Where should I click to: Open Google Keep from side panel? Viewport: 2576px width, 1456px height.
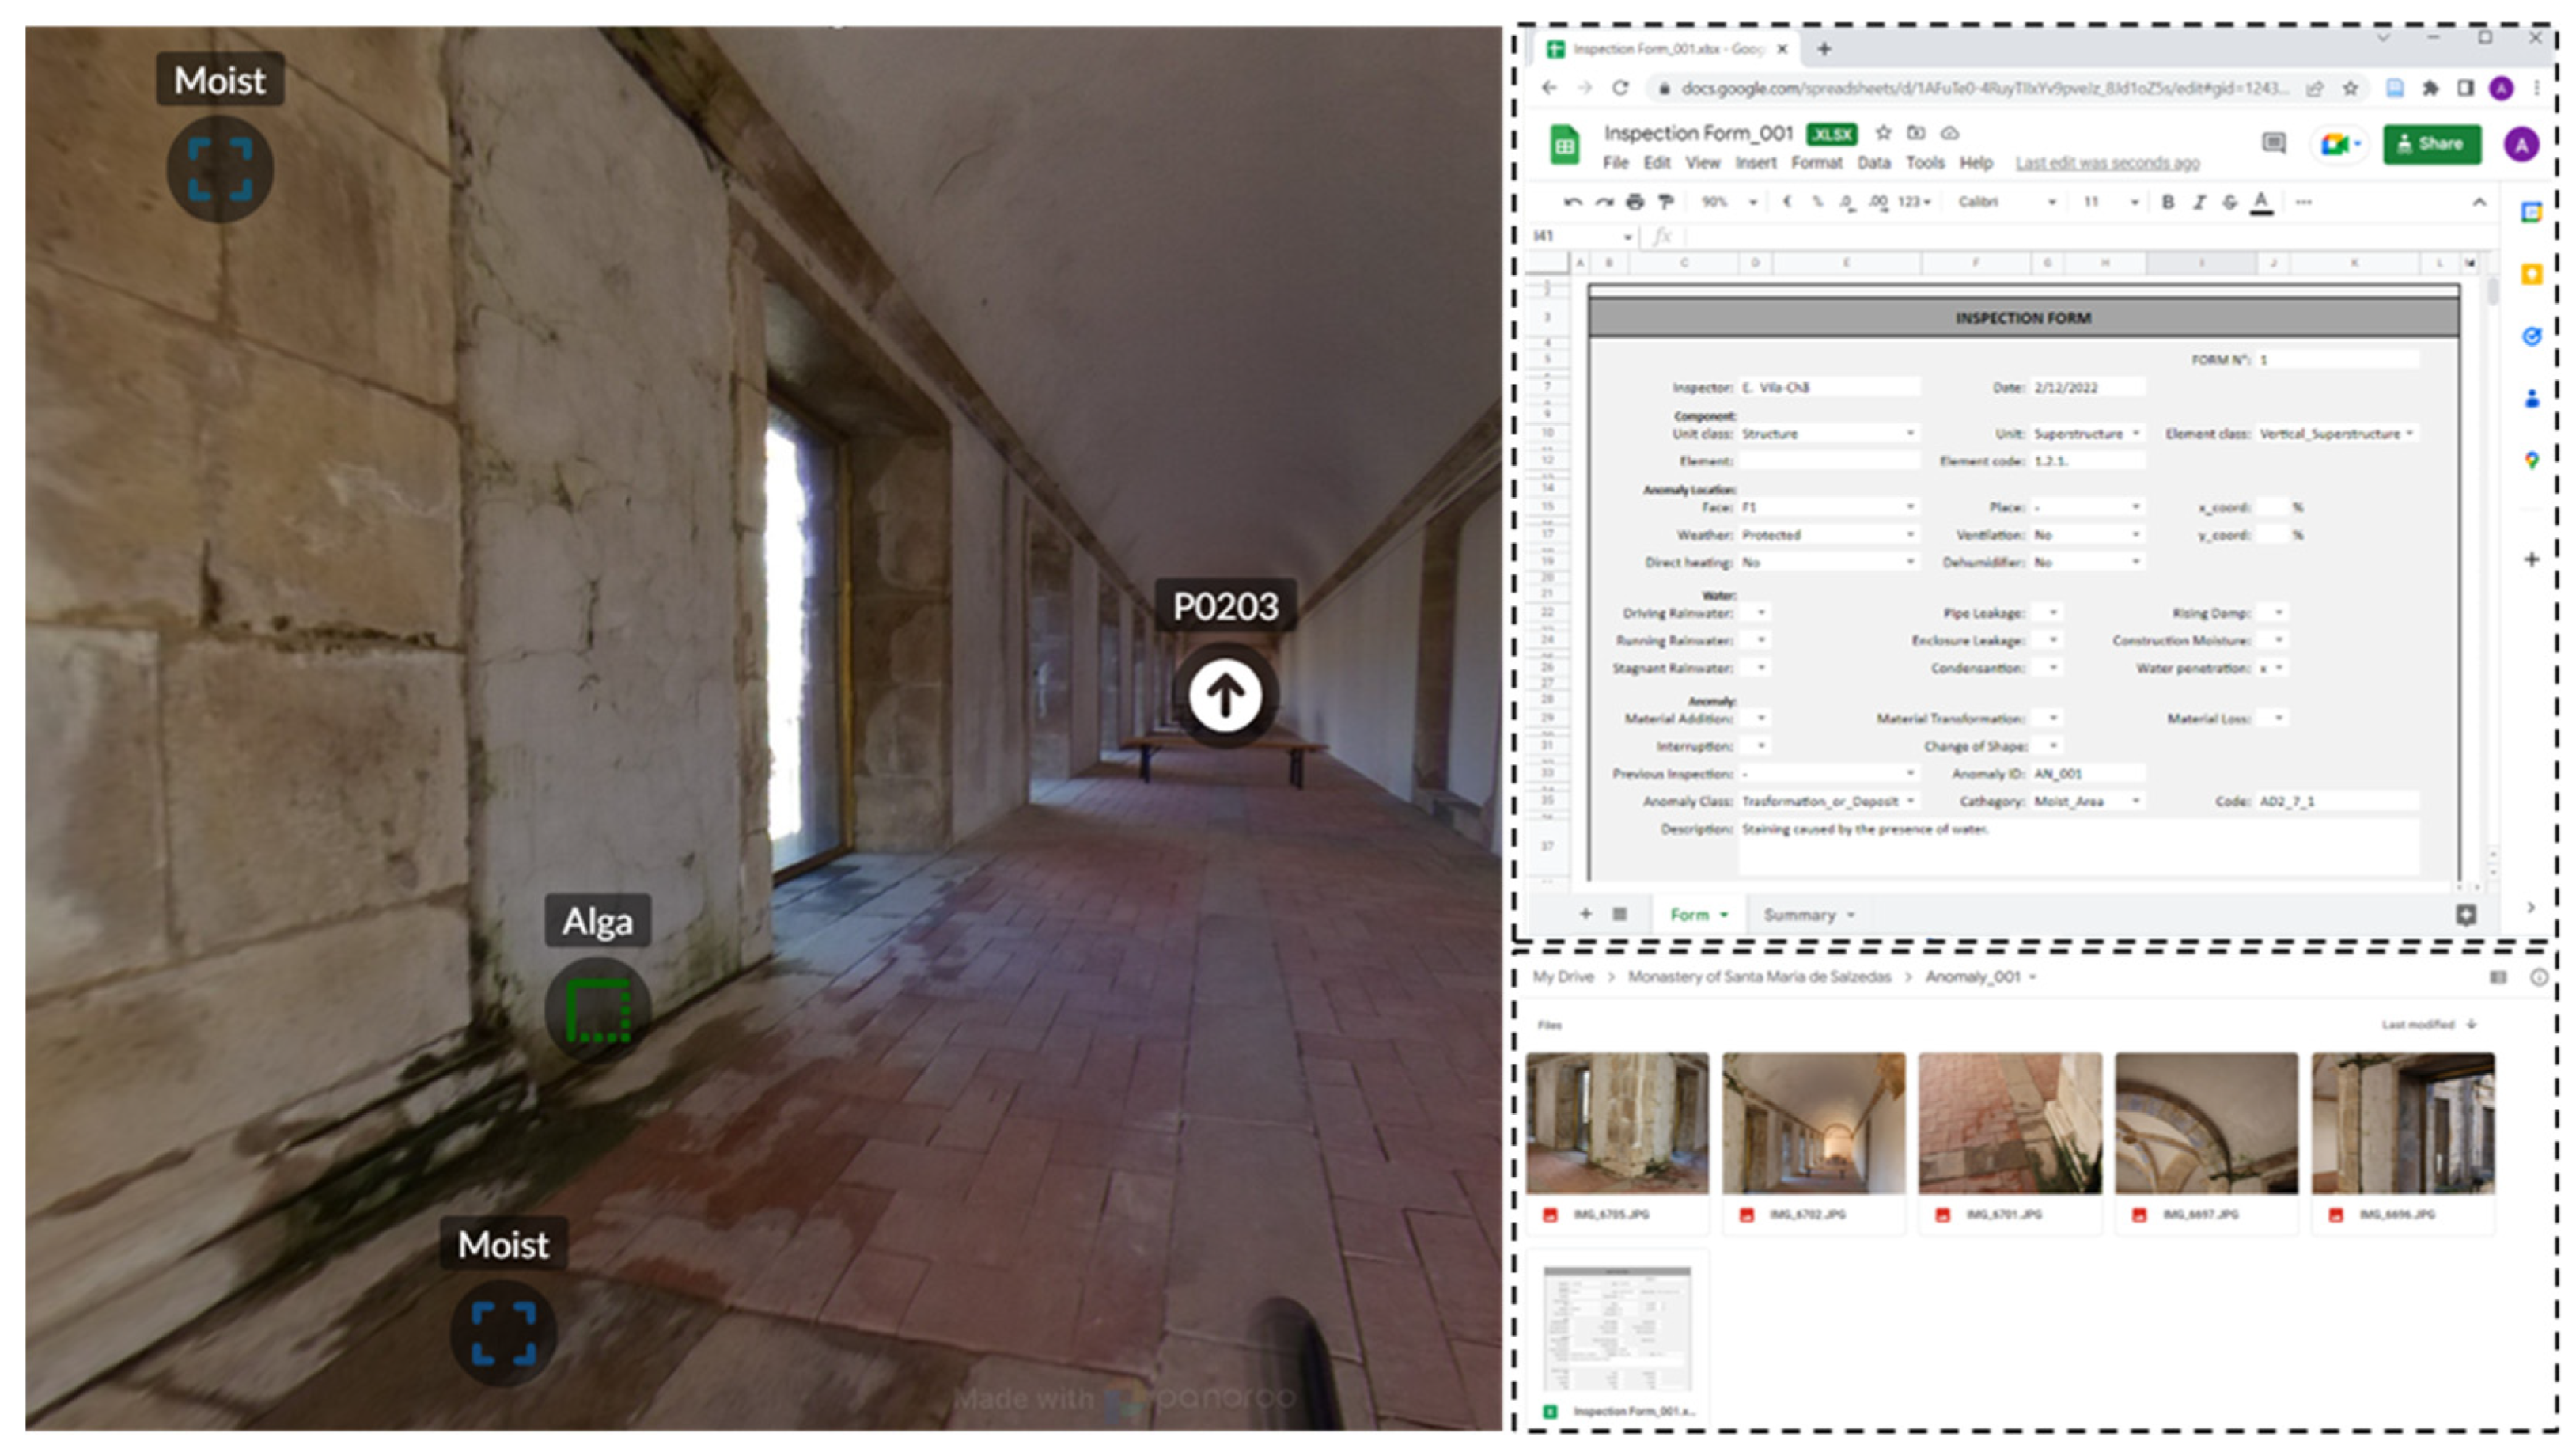coord(2531,274)
